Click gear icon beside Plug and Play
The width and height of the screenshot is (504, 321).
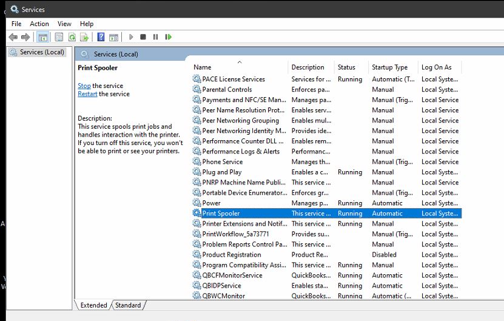[197, 172]
